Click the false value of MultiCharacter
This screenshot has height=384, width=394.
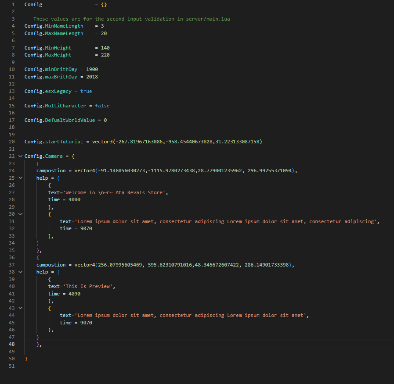coord(102,105)
